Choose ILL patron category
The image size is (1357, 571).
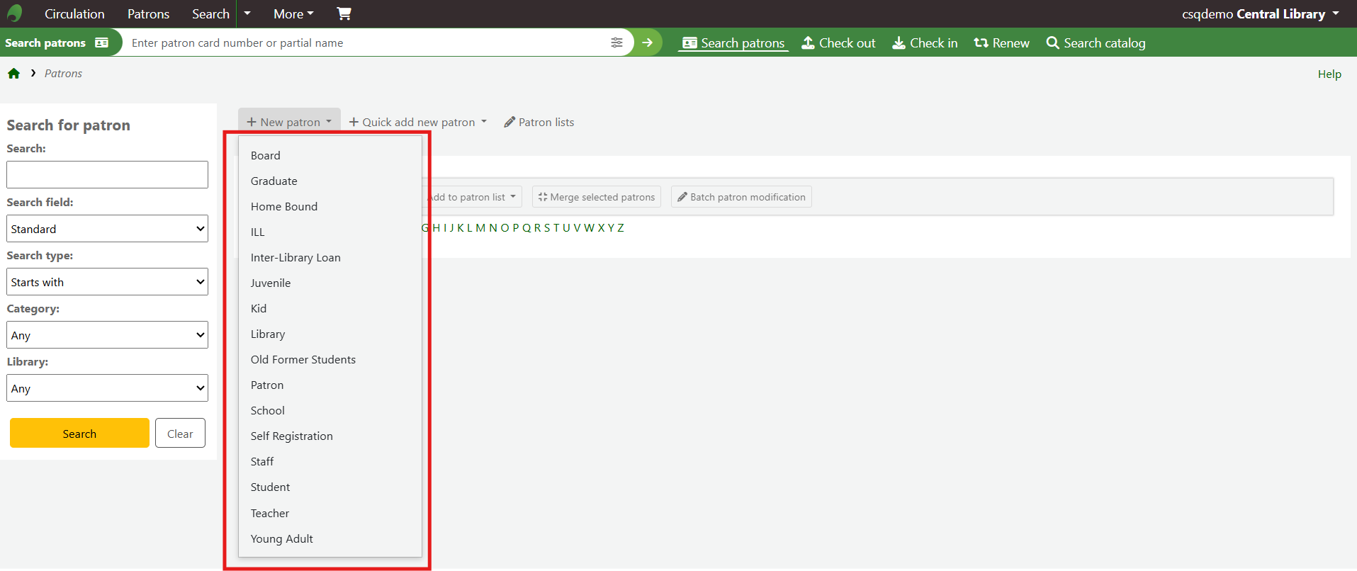click(330, 232)
